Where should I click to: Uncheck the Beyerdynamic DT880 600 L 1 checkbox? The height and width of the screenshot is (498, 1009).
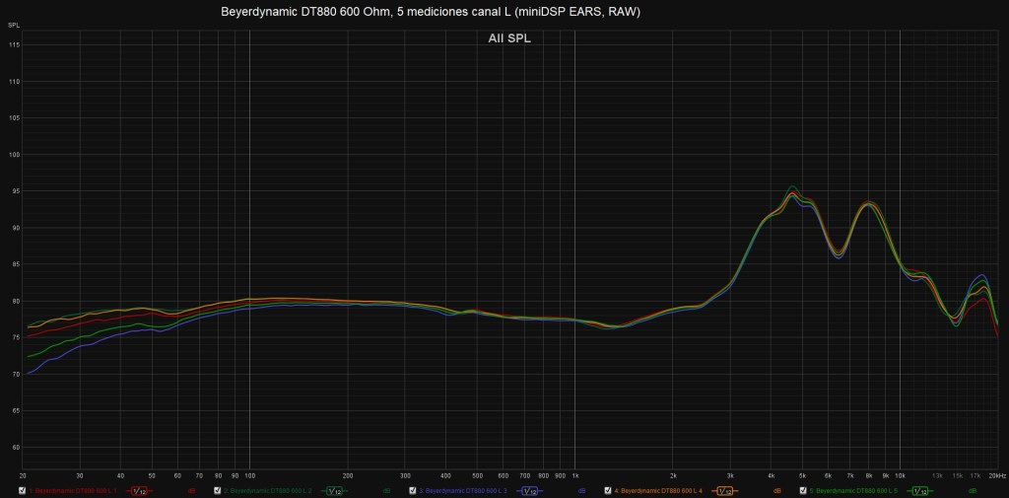23,490
